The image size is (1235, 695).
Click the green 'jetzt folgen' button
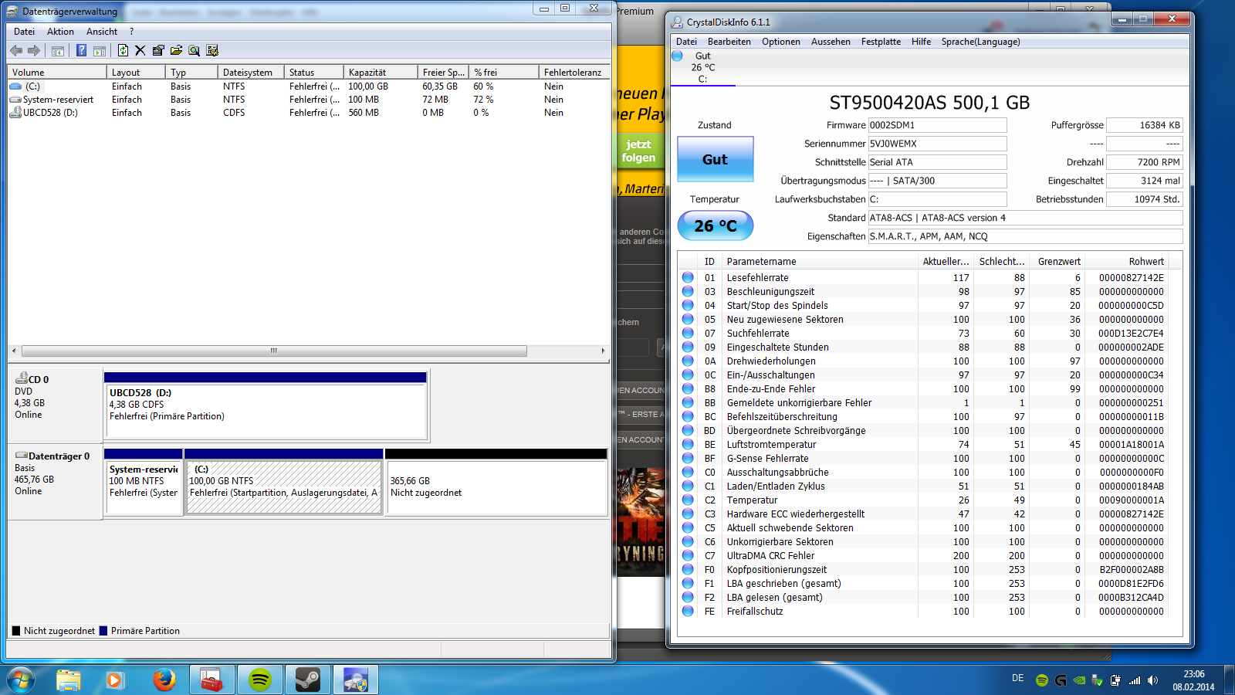click(x=639, y=151)
